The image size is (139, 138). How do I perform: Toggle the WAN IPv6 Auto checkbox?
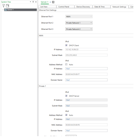tap(66, 65)
